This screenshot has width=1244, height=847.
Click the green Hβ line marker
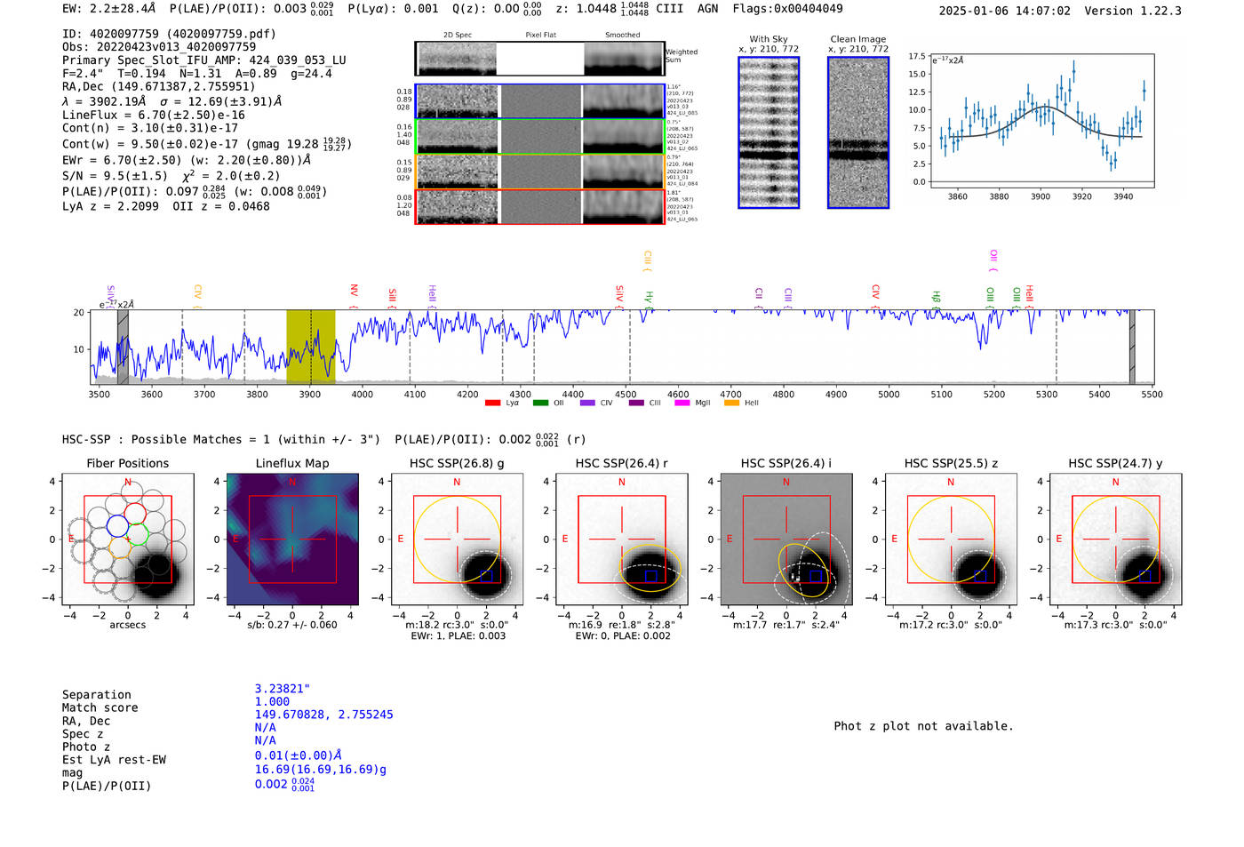tap(937, 299)
